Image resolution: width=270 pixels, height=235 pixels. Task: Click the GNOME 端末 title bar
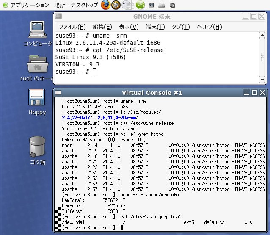coord(152,17)
